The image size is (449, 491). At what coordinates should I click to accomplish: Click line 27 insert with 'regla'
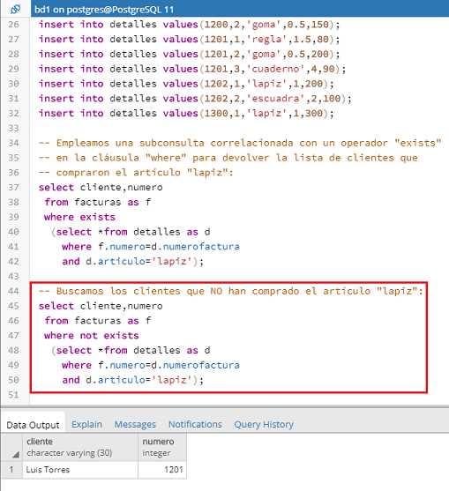189,39
